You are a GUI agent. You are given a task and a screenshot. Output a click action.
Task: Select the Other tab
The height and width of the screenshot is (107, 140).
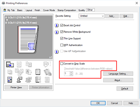(x=90, y=10)
